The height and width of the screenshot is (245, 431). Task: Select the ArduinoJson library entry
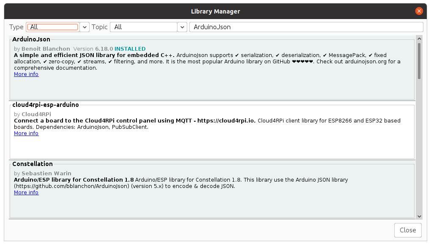[211, 87]
